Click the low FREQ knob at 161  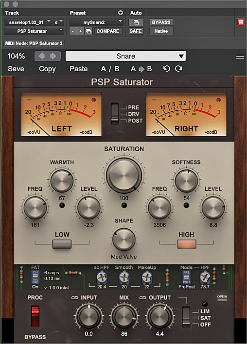pyautogui.click(x=35, y=207)
